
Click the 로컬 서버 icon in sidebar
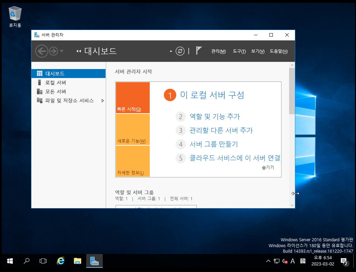pyautogui.click(x=40, y=82)
